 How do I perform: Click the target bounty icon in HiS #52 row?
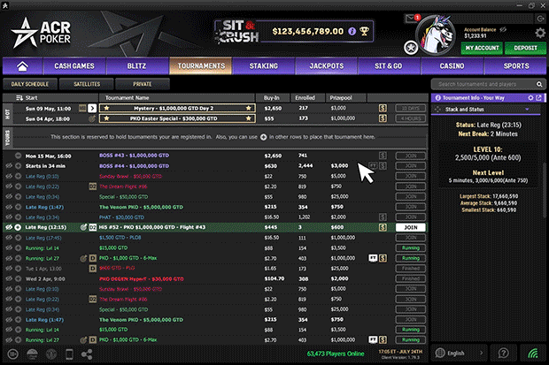pos(83,227)
